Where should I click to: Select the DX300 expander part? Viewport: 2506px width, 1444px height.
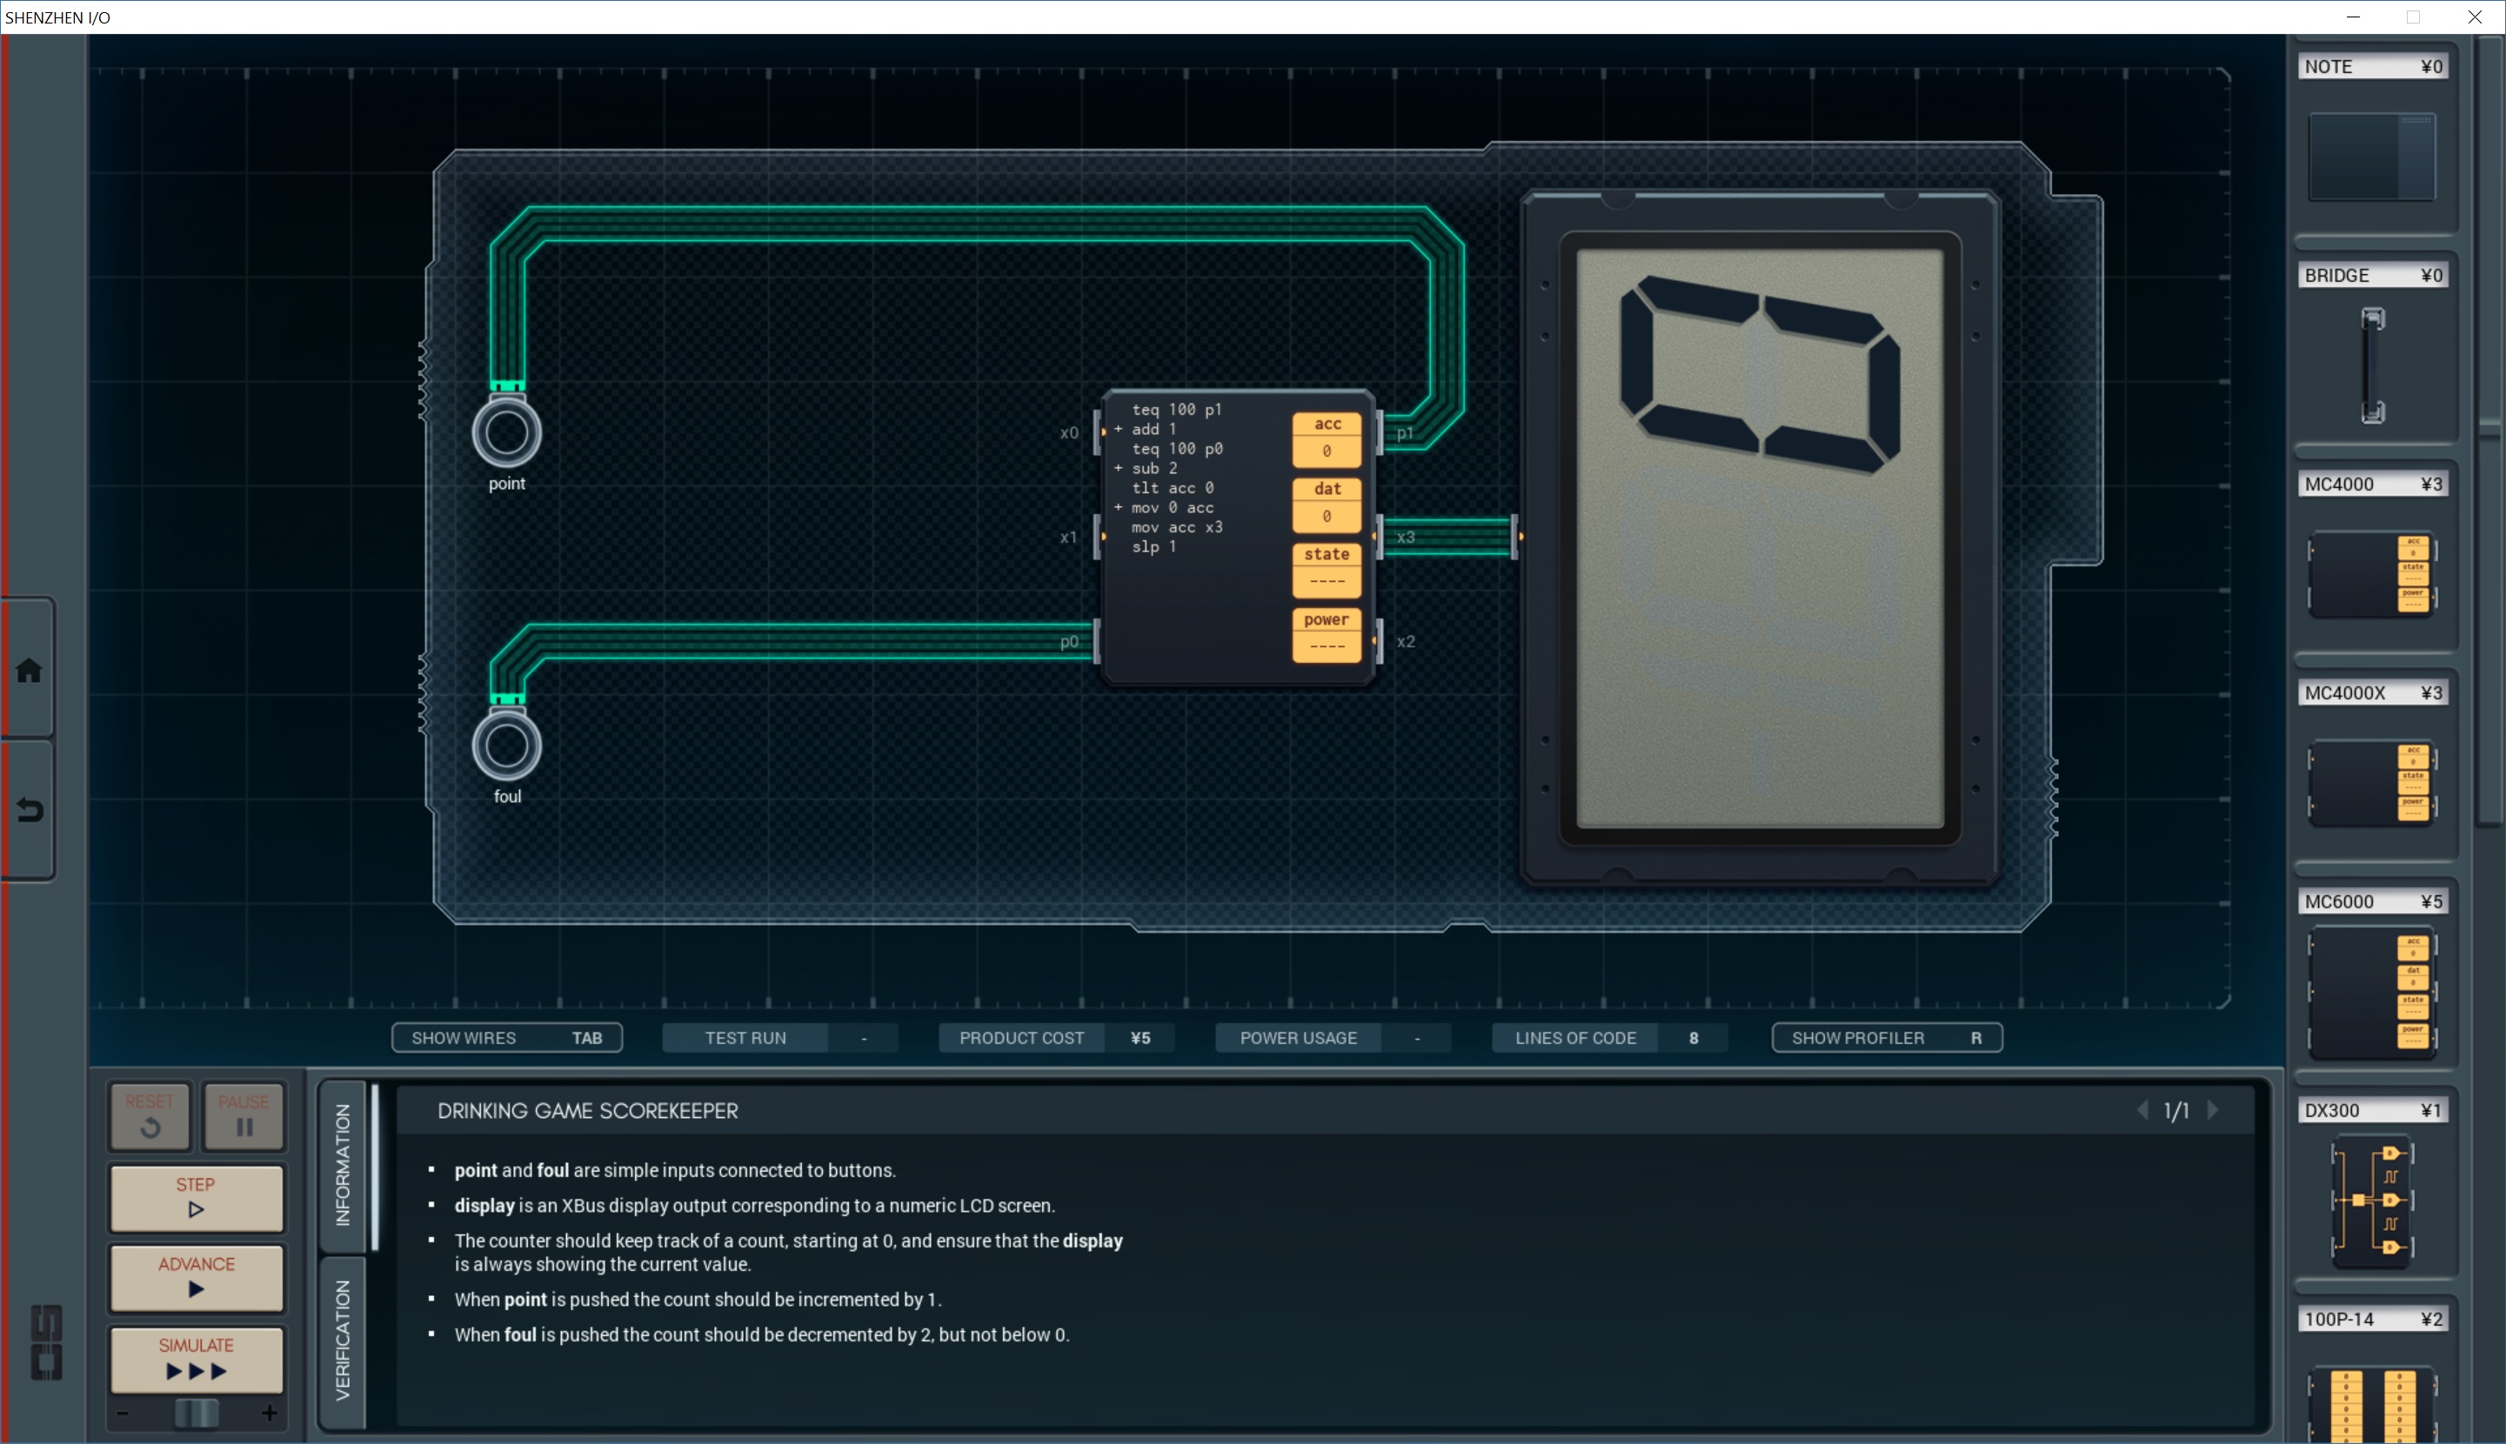pos(2371,1200)
